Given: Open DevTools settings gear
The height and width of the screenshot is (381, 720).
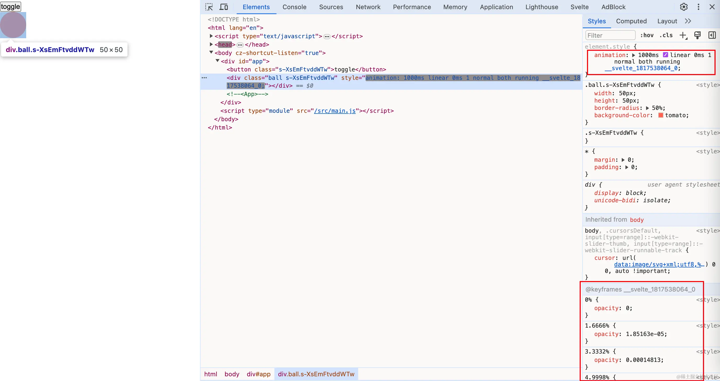Looking at the screenshot, I should click(x=684, y=7).
